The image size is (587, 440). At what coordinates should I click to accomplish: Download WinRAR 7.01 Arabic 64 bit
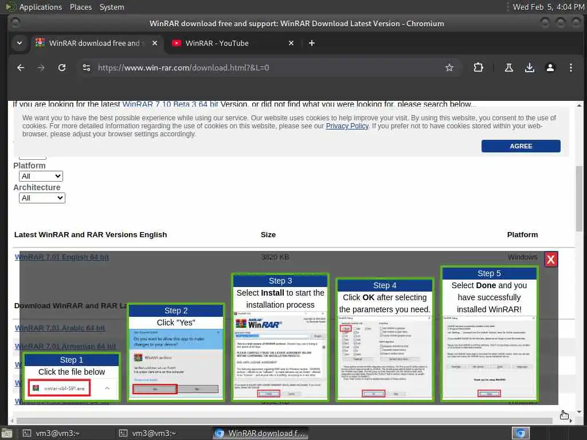point(60,328)
